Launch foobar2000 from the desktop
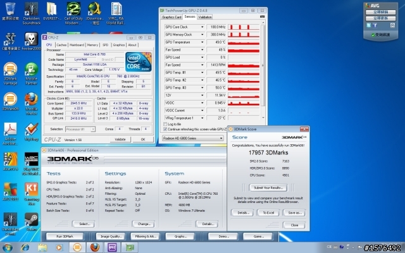 [x=31, y=41]
